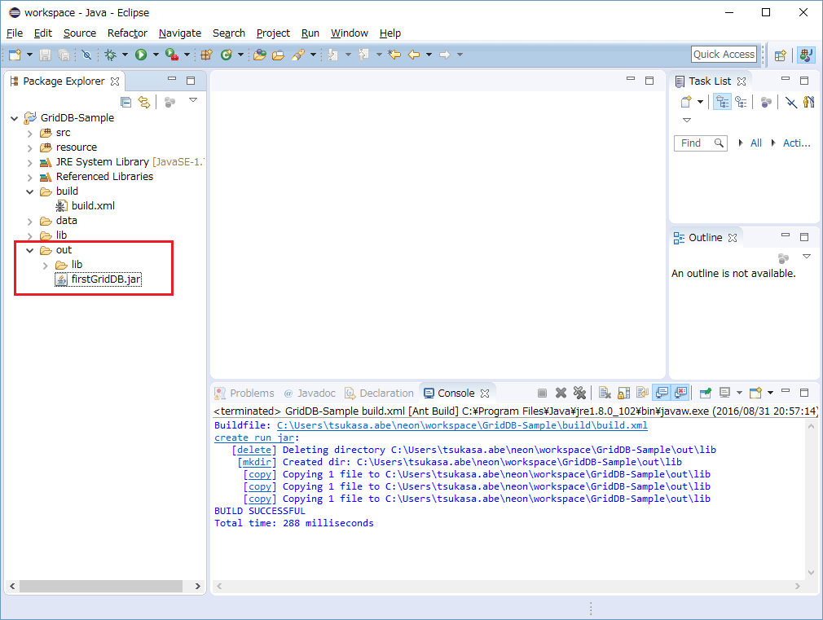This screenshot has height=620, width=823.
Task: Click the All link in Task List
Action: [756, 143]
